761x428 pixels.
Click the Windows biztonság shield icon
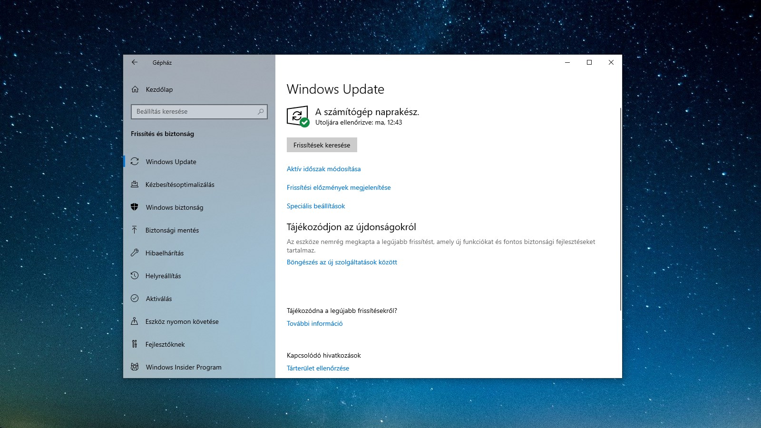[x=135, y=207]
